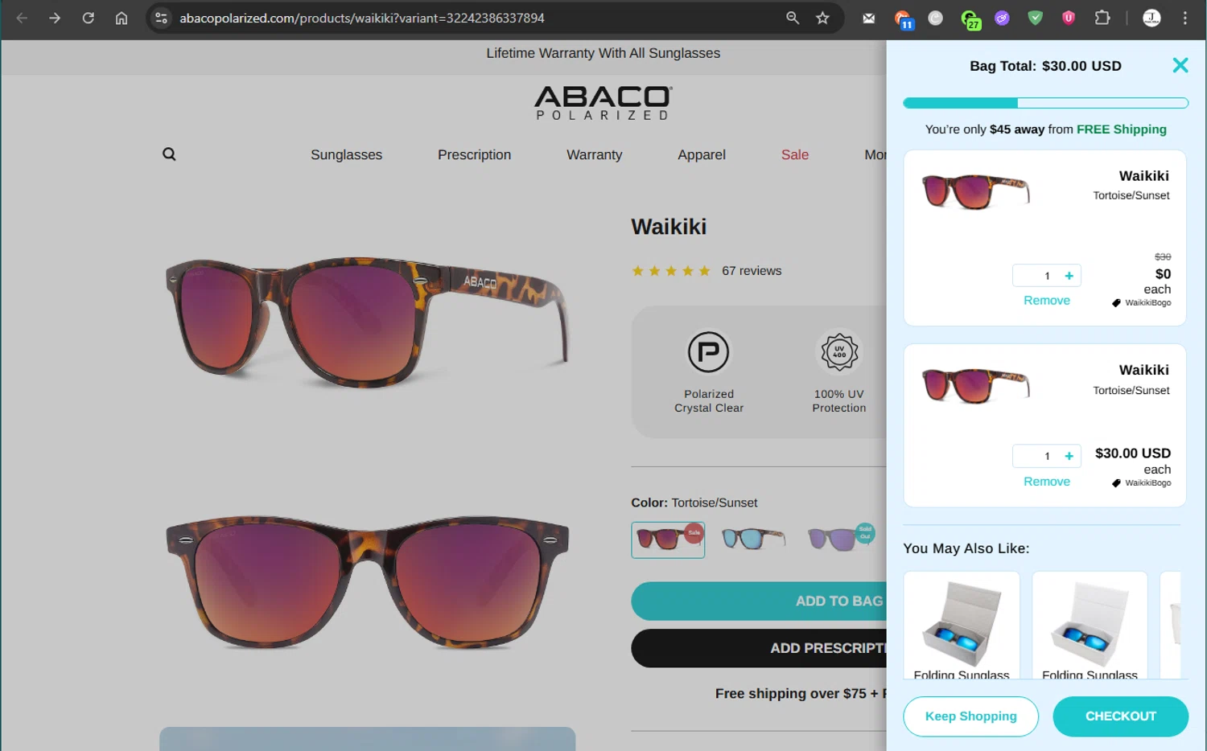Click the Keep Shopping button
1207x751 pixels.
point(970,716)
